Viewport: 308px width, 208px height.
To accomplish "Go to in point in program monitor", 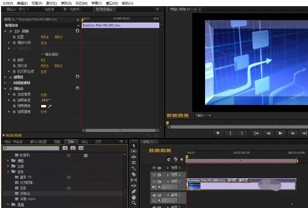I will 257,133.
